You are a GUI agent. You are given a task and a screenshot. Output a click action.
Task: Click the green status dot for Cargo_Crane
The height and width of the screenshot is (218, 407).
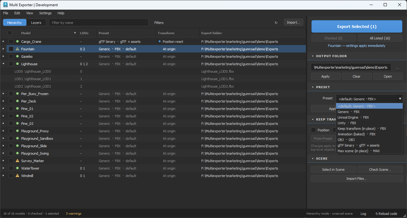click(x=17, y=42)
